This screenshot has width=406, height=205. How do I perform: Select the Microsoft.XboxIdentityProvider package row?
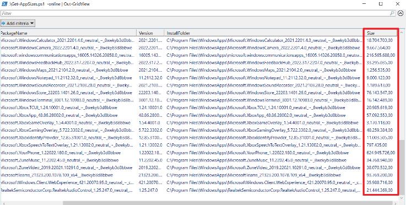coord(199,138)
